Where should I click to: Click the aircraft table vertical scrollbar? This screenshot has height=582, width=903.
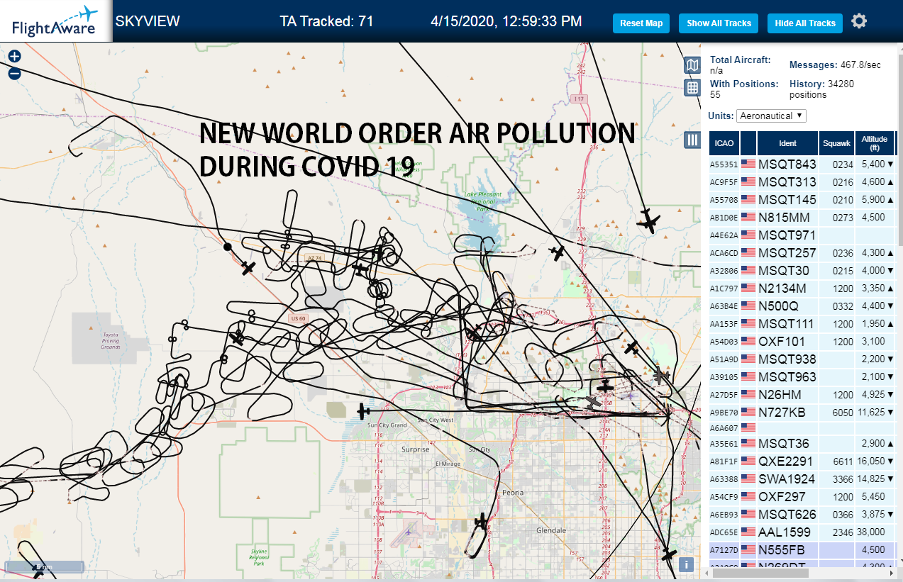click(x=899, y=149)
